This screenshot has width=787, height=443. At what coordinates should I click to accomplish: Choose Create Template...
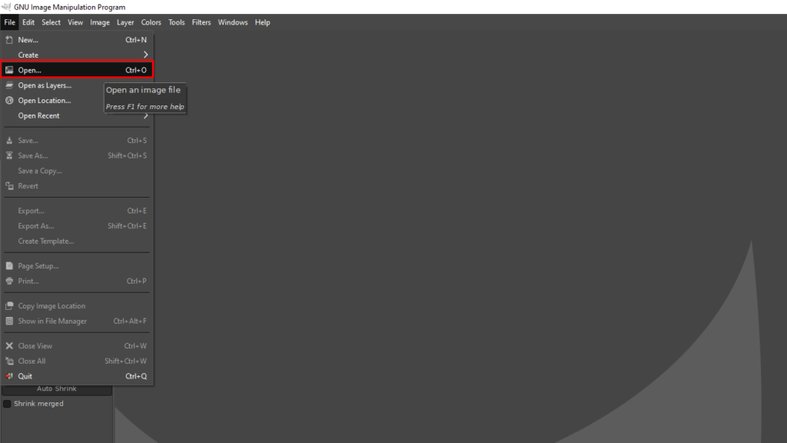(77, 241)
